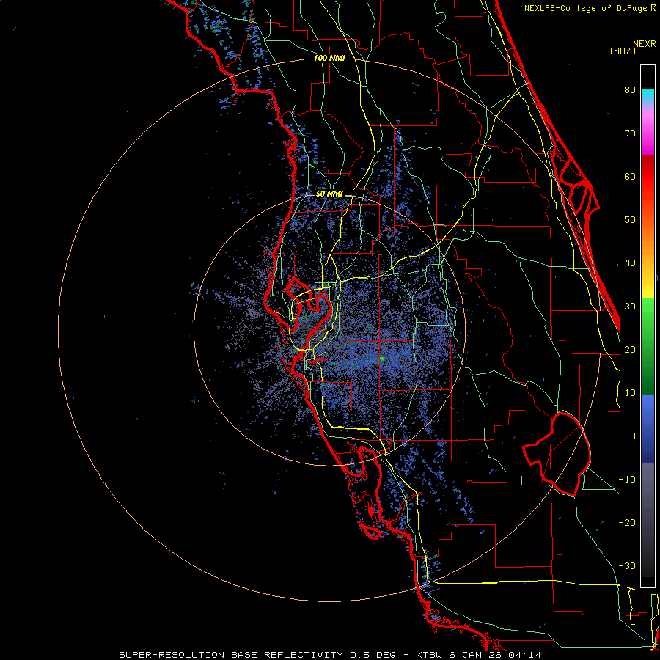The width and height of the screenshot is (660, 660).
Task: Click the -20 value on dBZ scale
Action: [627, 523]
